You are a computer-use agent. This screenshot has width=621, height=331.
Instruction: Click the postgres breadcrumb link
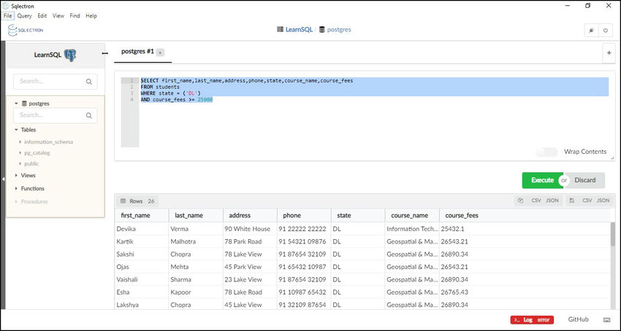pyautogui.click(x=339, y=30)
